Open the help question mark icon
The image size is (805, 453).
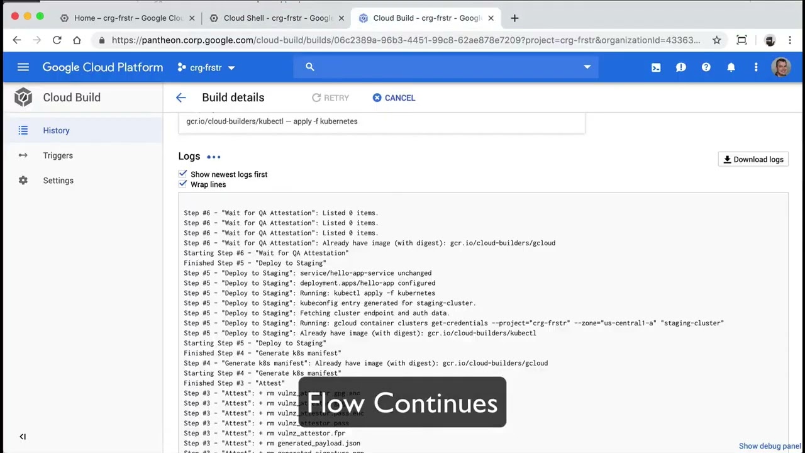coord(706,67)
